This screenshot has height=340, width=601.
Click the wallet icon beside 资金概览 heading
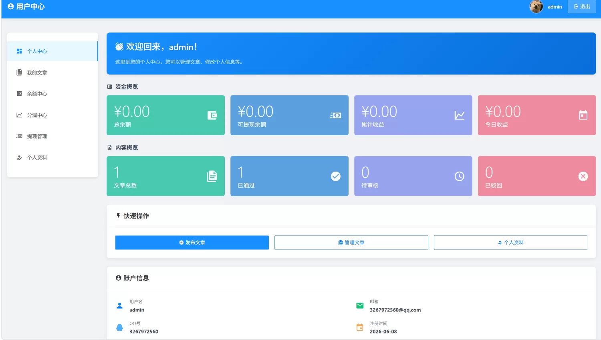point(110,87)
